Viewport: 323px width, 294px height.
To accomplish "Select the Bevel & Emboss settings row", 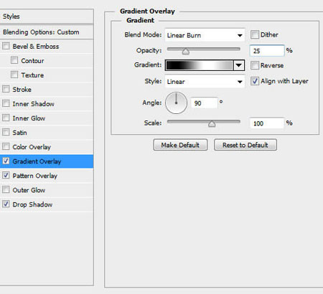I will [x=47, y=46].
